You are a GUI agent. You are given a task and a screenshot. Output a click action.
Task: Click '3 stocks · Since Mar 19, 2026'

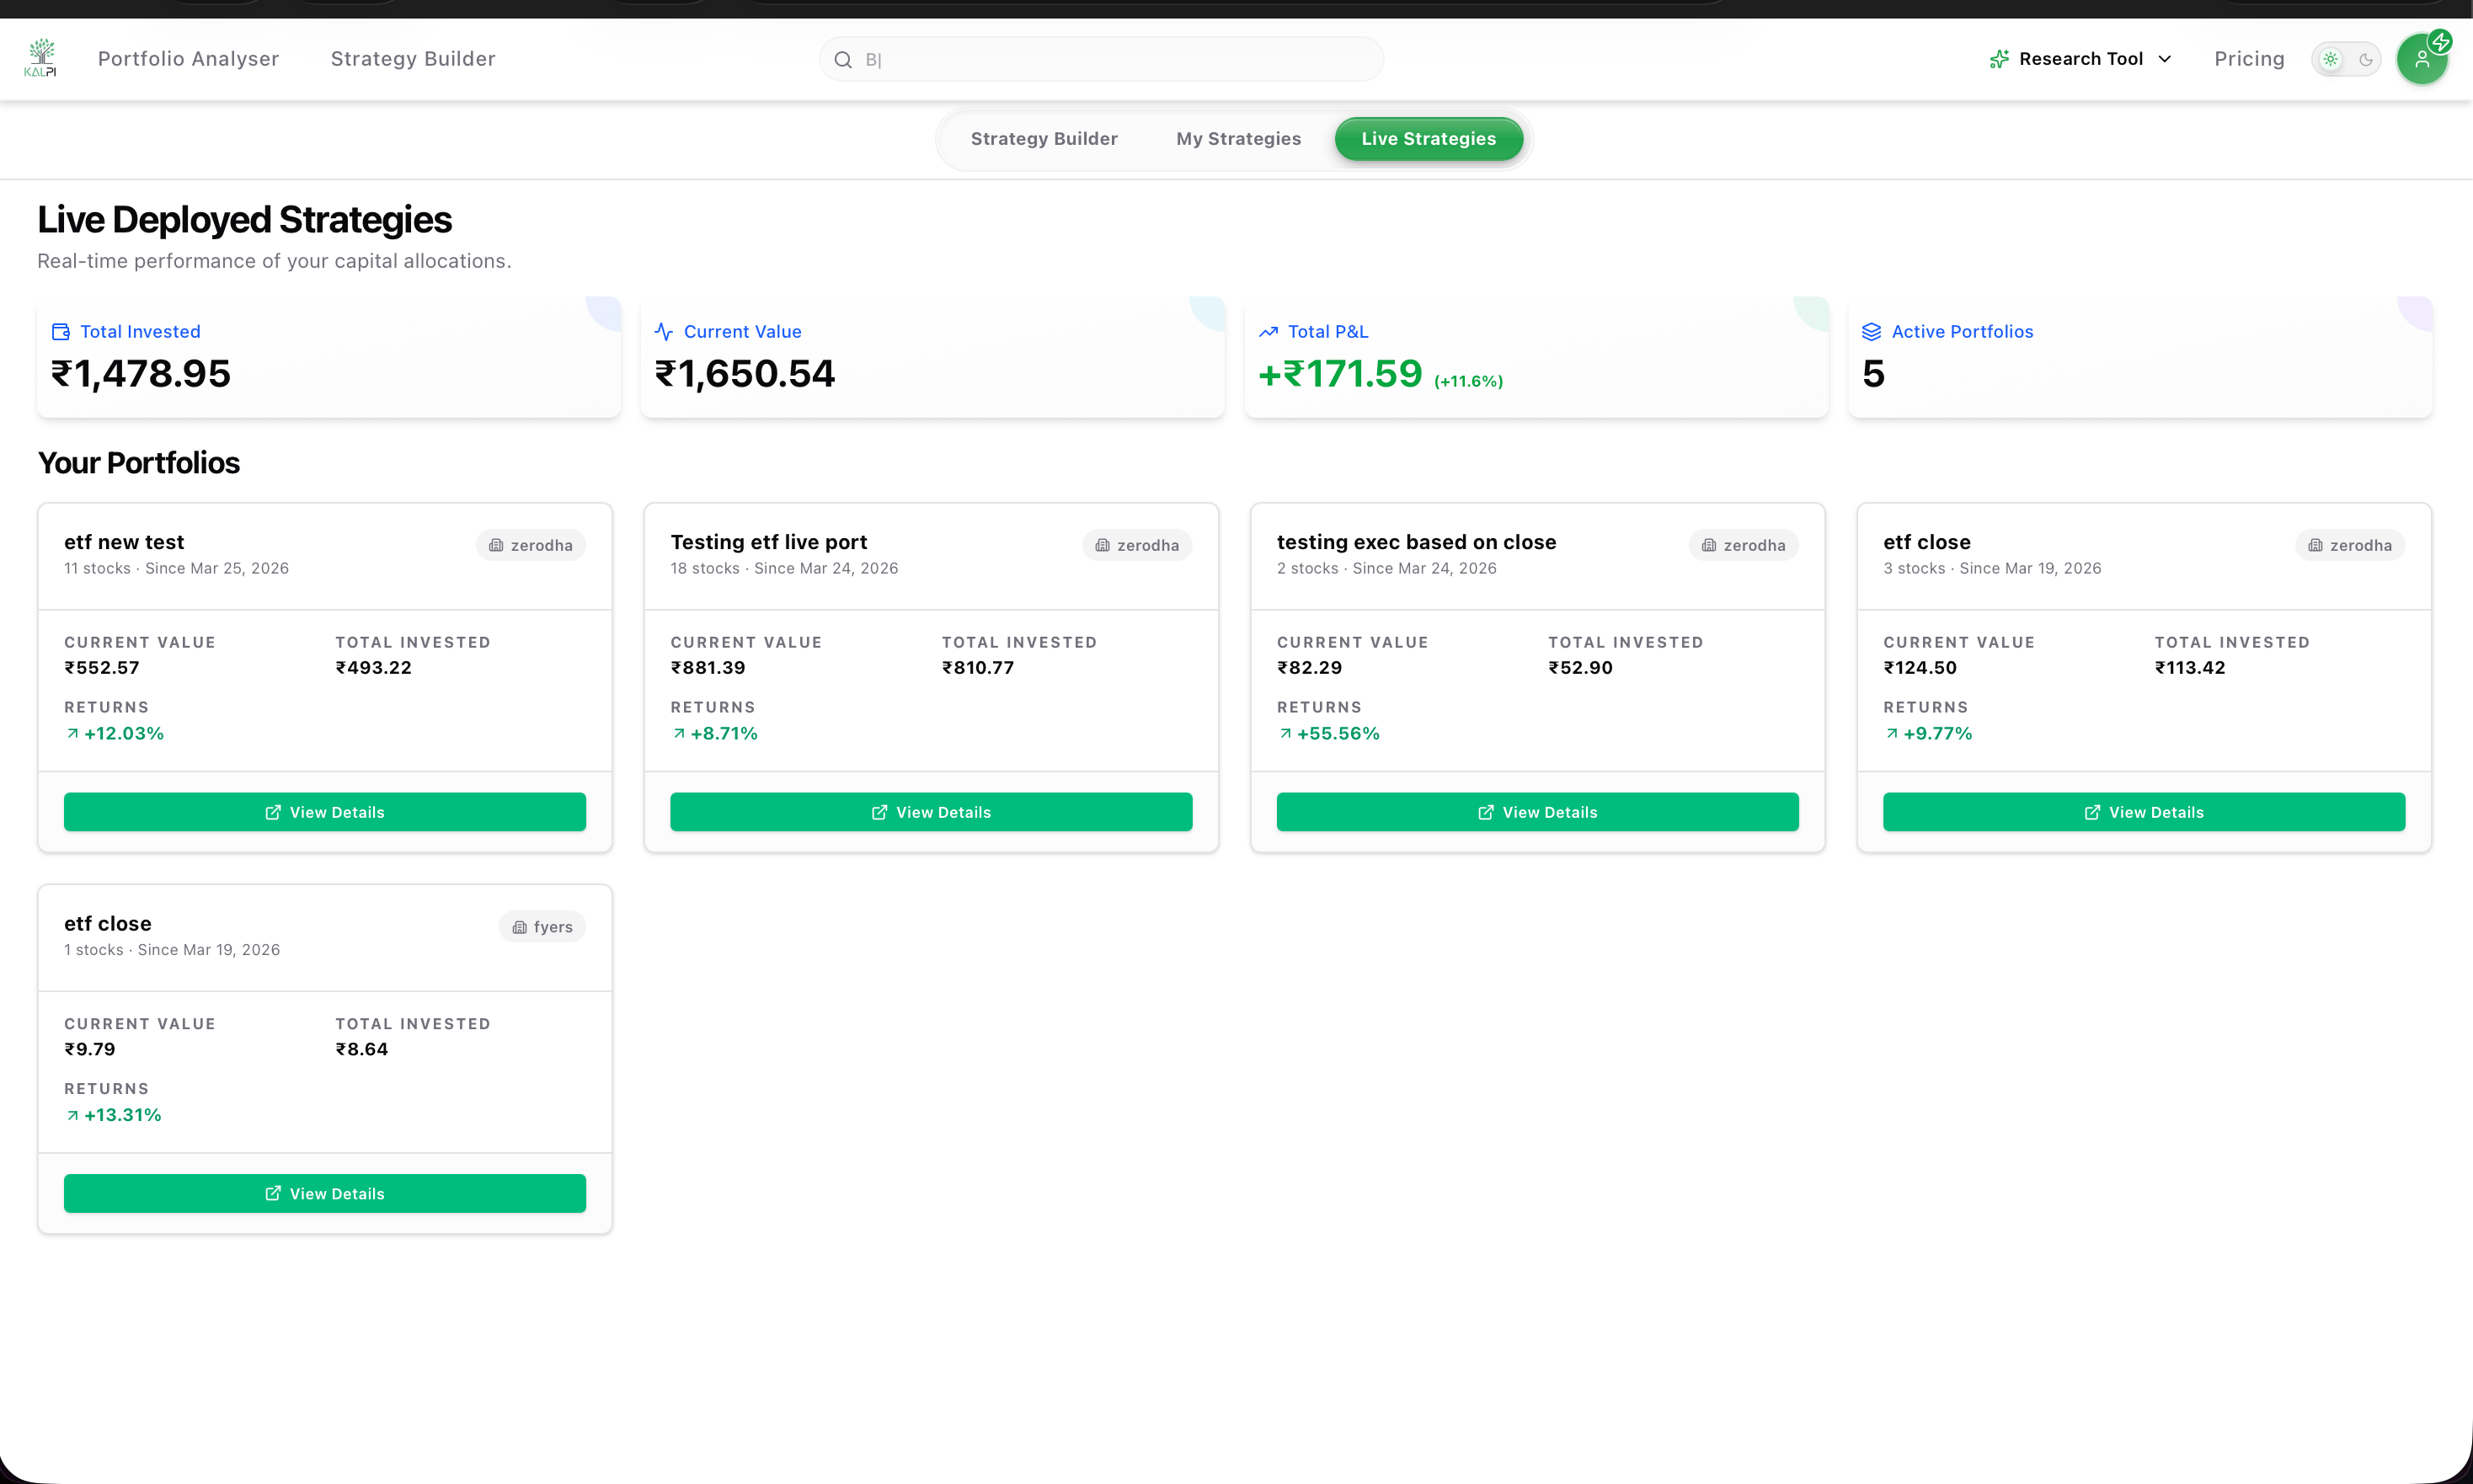[1992, 568]
